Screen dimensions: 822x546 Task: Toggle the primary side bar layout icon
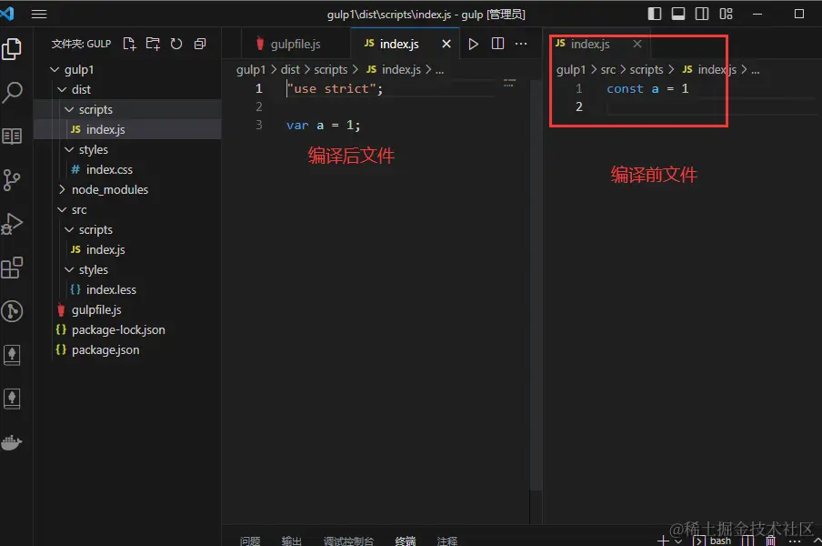point(655,14)
